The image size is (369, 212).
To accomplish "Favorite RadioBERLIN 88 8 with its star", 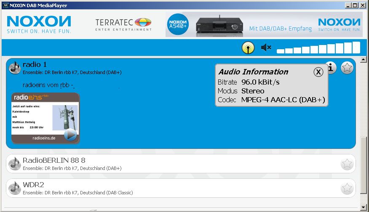I will [x=347, y=164].
